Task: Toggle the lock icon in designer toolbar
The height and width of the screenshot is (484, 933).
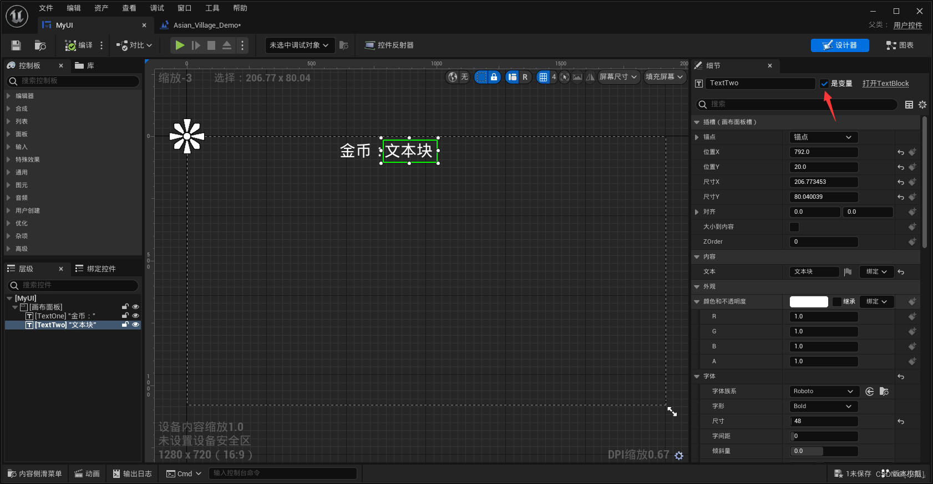Action: [x=494, y=77]
